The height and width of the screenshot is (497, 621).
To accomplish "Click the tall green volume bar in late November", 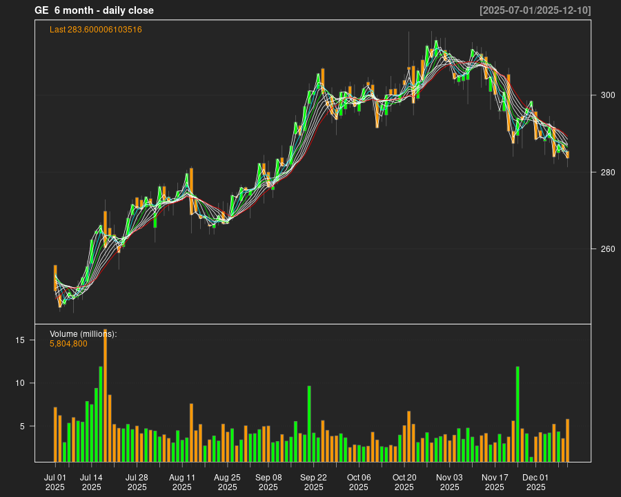I will click(517, 414).
